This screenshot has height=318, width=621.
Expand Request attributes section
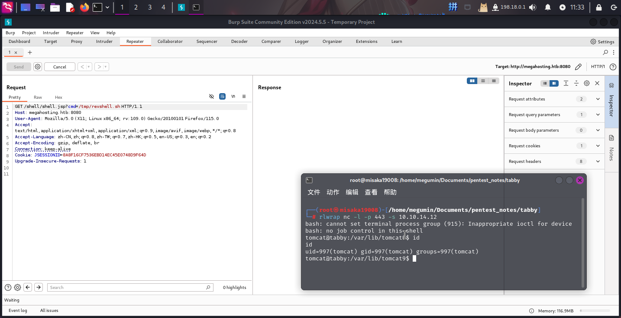coord(555,99)
